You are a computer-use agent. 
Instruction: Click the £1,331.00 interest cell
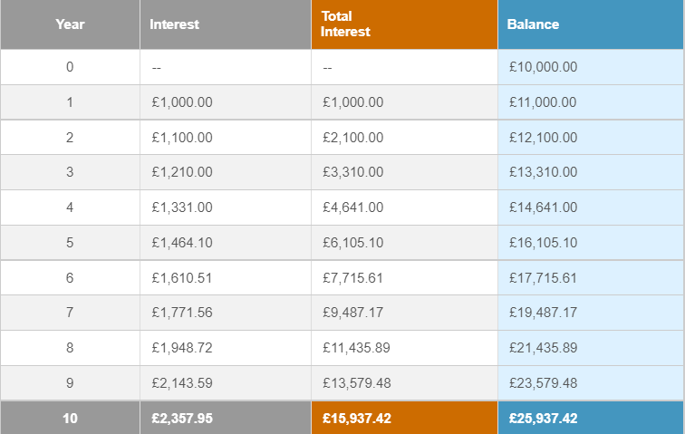click(x=182, y=207)
